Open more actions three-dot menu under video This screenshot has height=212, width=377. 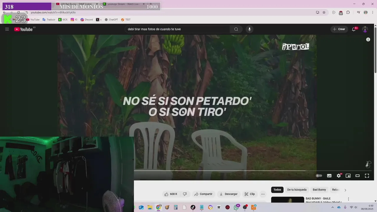[263, 194]
